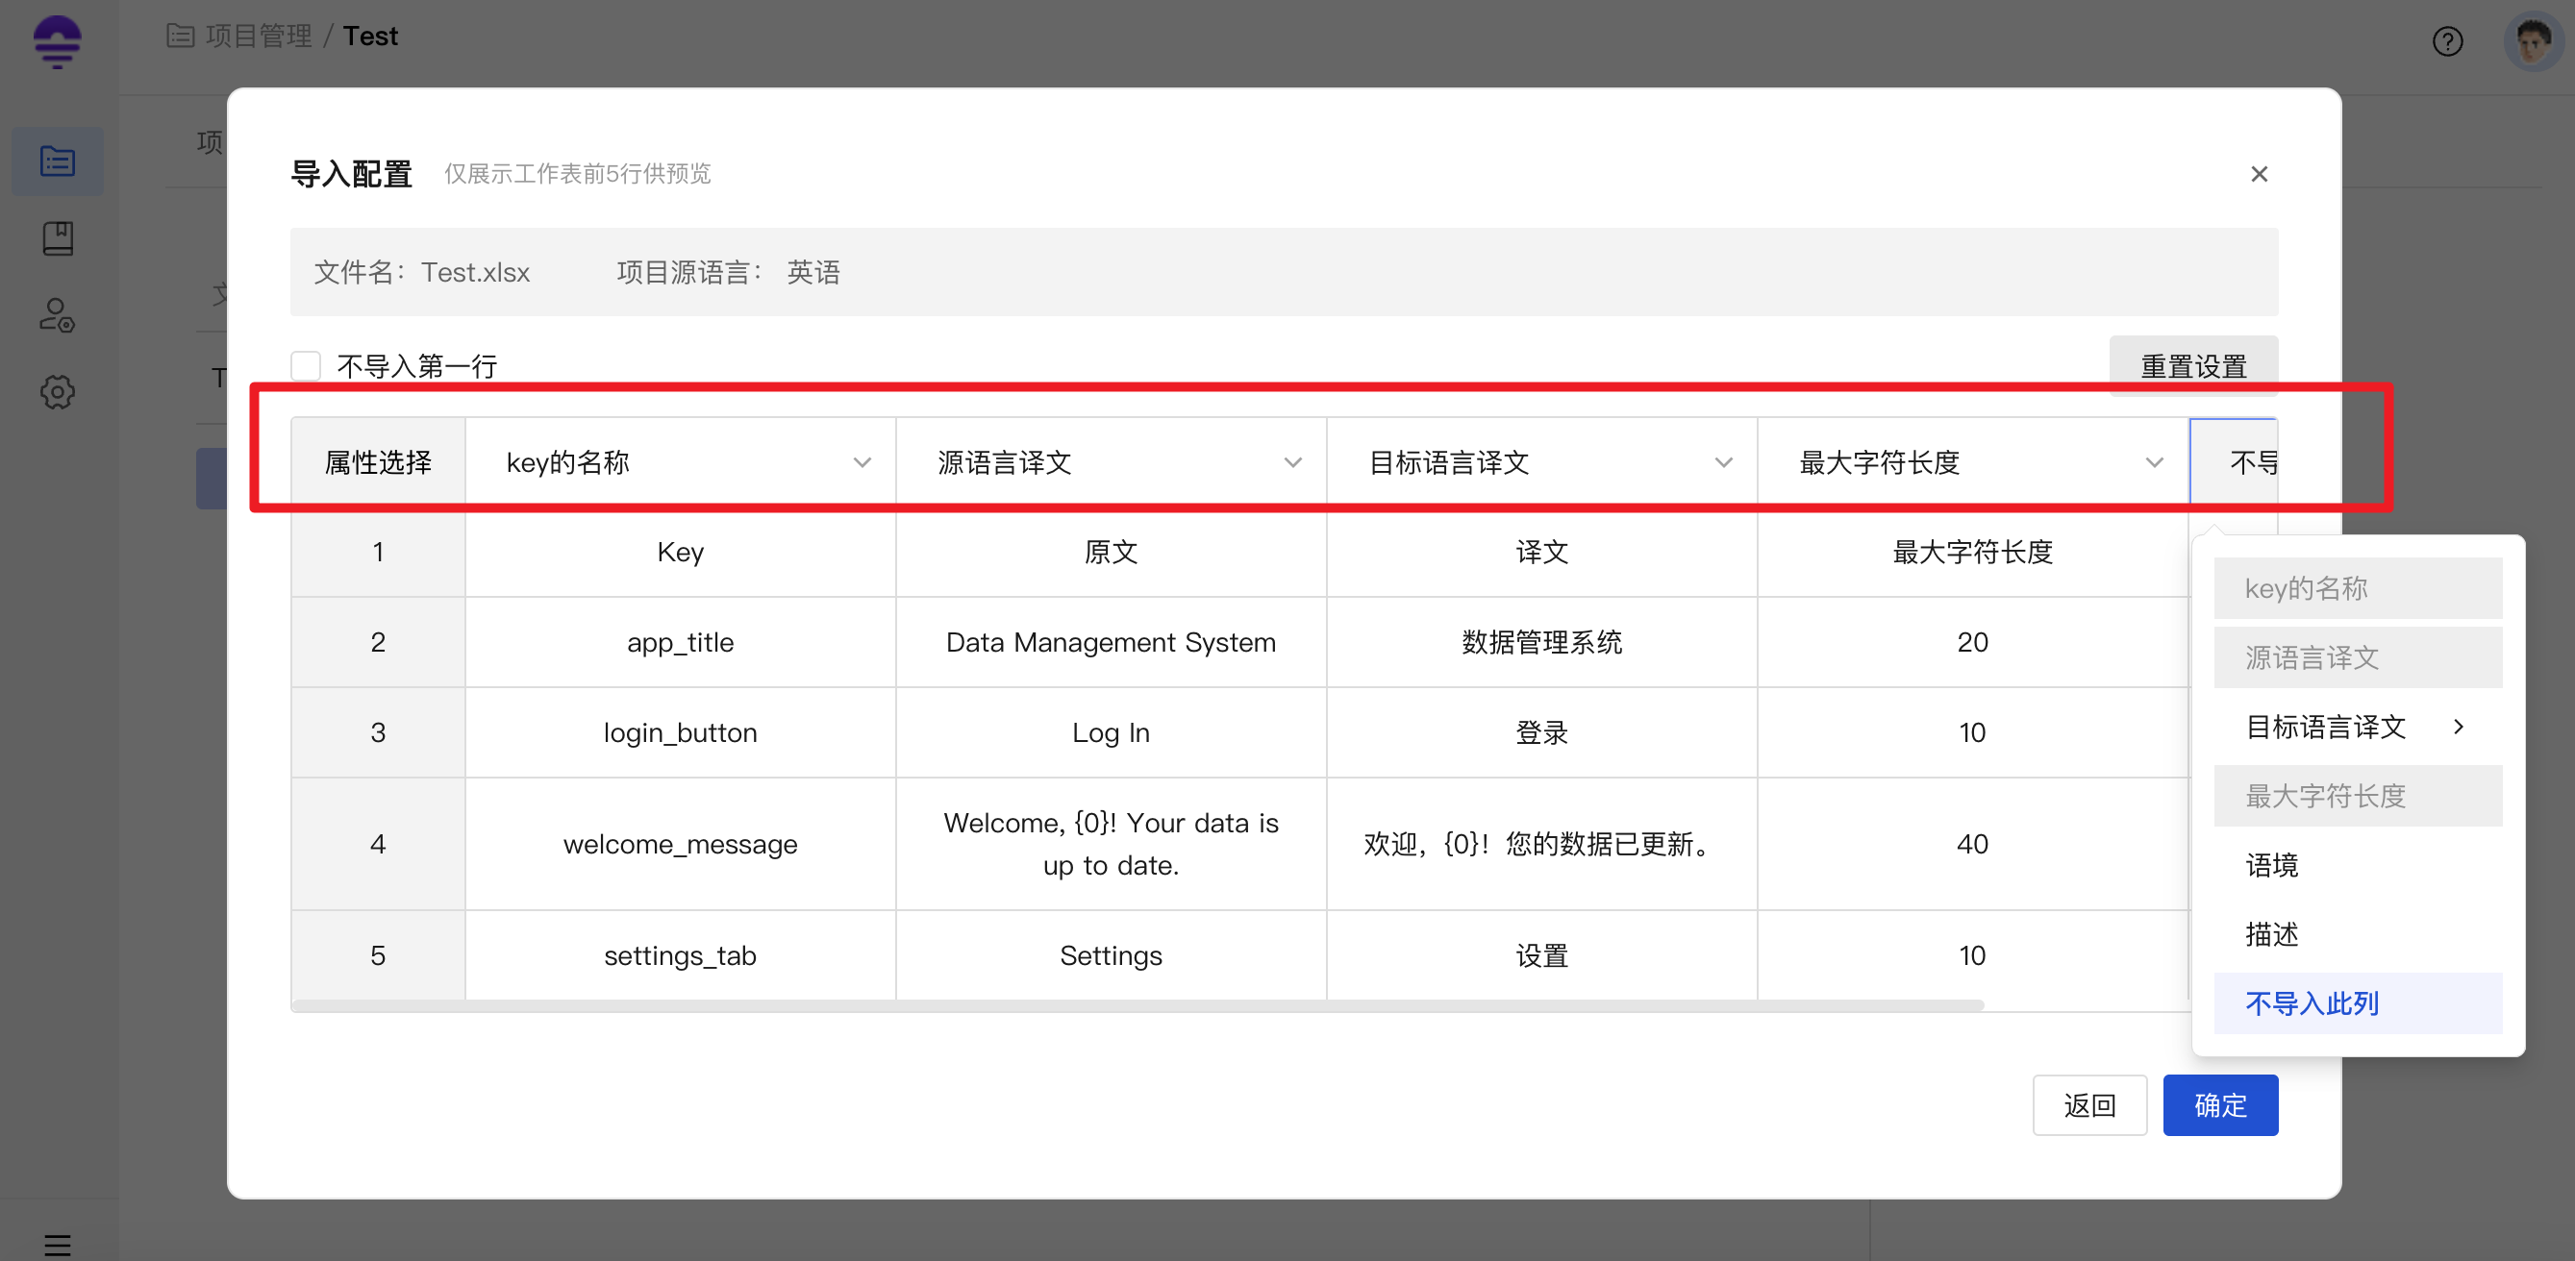Click the value 40 cell
The image size is (2575, 1261).
1972,844
